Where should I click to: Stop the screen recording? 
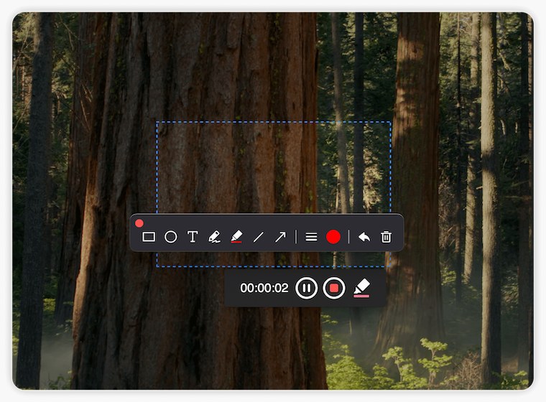click(333, 289)
